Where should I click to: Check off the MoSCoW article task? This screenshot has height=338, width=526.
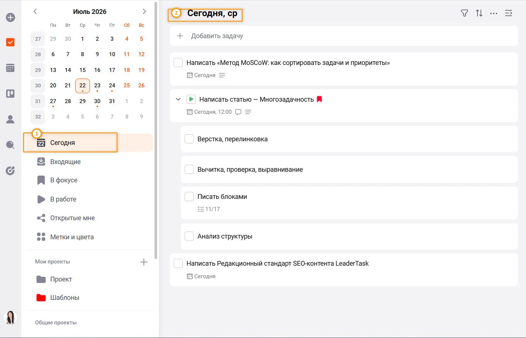[x=178, y=62]
